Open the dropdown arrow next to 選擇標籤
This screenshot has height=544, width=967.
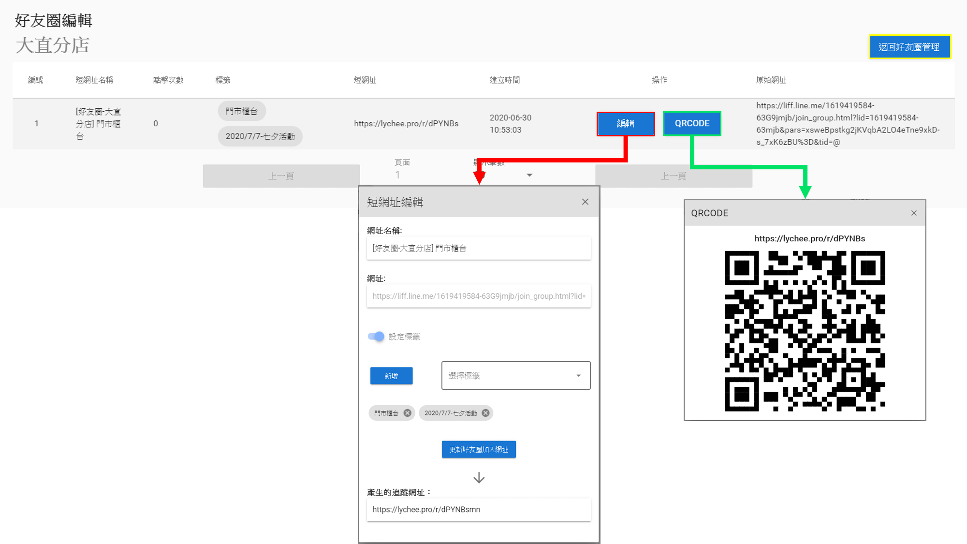click(578, 376)
